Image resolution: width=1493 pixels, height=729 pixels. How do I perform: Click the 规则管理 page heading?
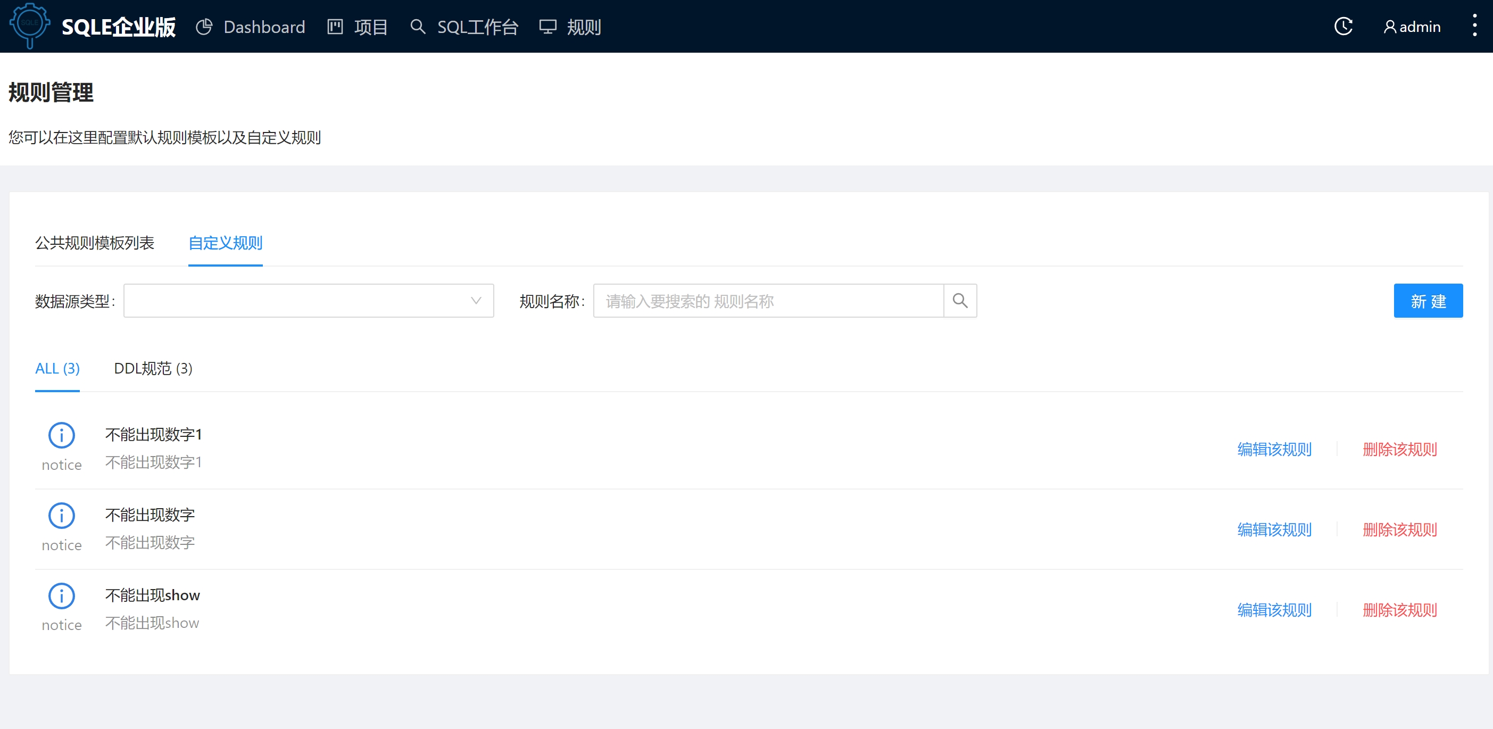[x=51, y=93]
